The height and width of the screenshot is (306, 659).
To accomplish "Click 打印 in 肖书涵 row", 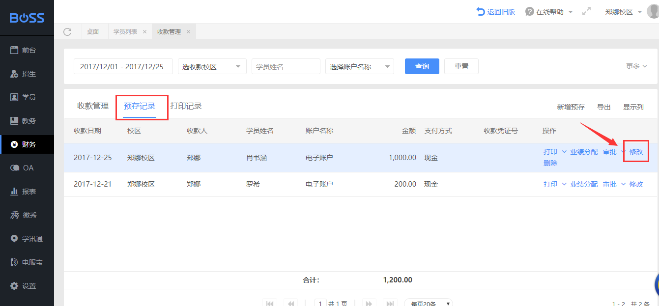I will pos(550,152).
